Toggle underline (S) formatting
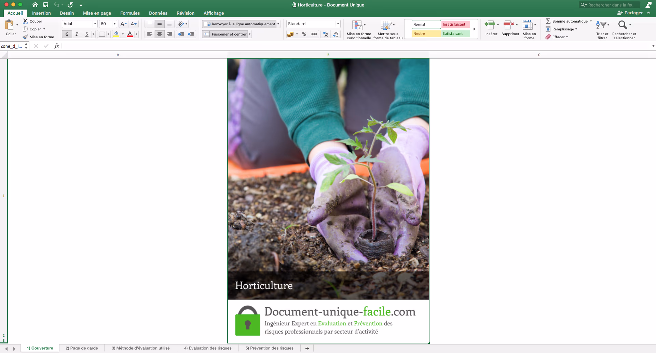Image resolution: width=656 pixels, height=353 pixels. [x=87, y=34]
